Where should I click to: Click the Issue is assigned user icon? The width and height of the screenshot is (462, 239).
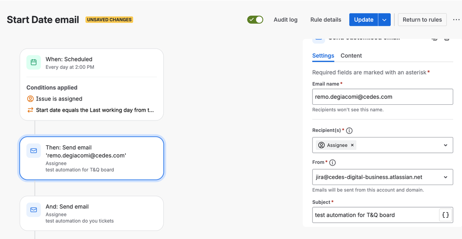pos(30,99)
